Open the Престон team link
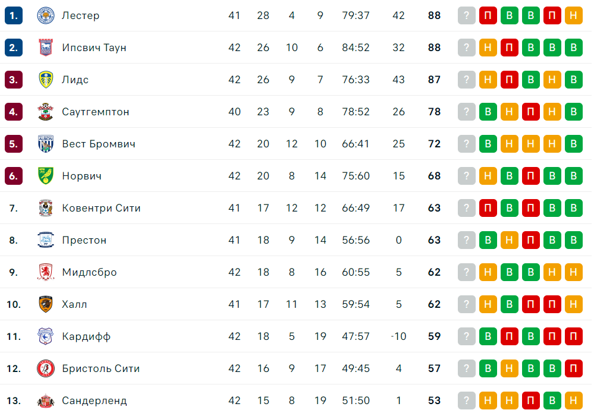This screenshot has height=413, width=594. [x=84, y=241]
